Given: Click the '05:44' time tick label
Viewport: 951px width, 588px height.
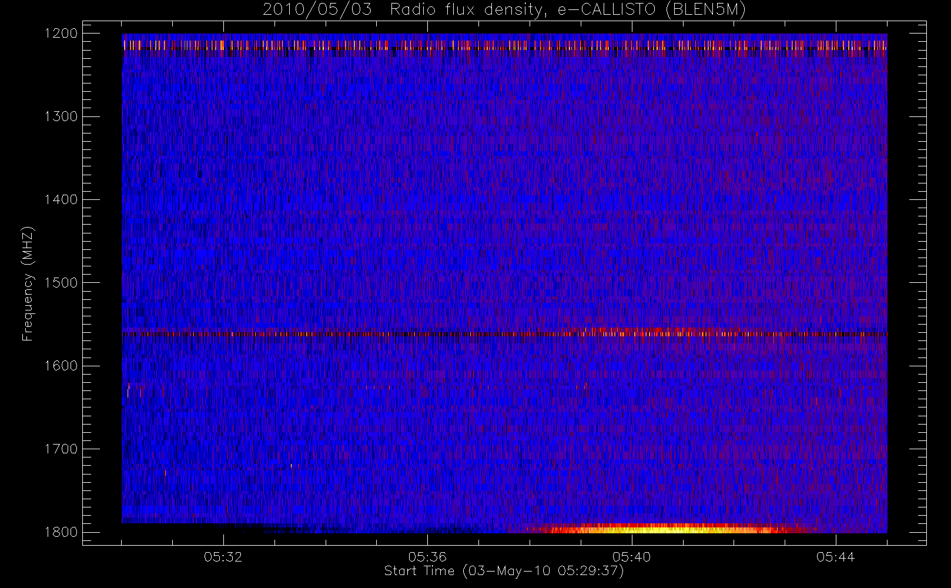Looking at the screenshot, I should tap(835, 557).
